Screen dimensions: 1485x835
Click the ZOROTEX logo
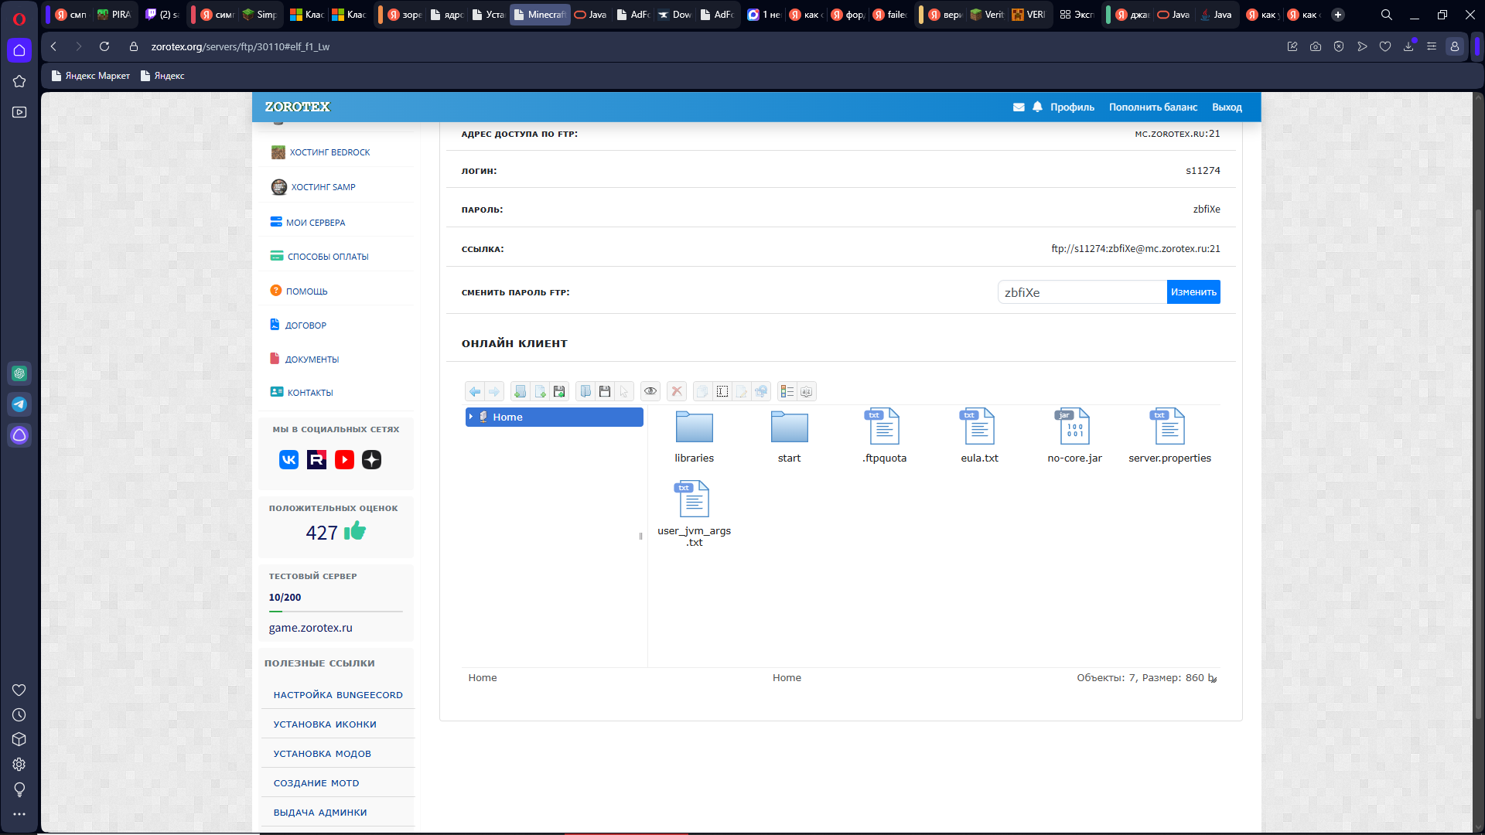297,107
